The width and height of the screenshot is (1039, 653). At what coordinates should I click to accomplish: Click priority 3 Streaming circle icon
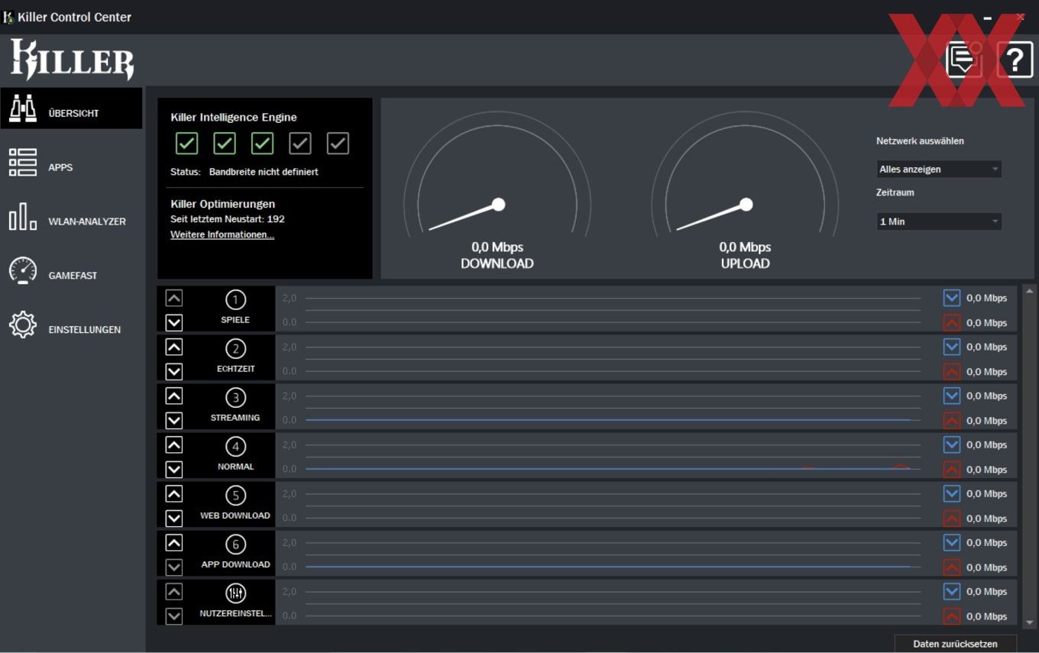[235, 398]
